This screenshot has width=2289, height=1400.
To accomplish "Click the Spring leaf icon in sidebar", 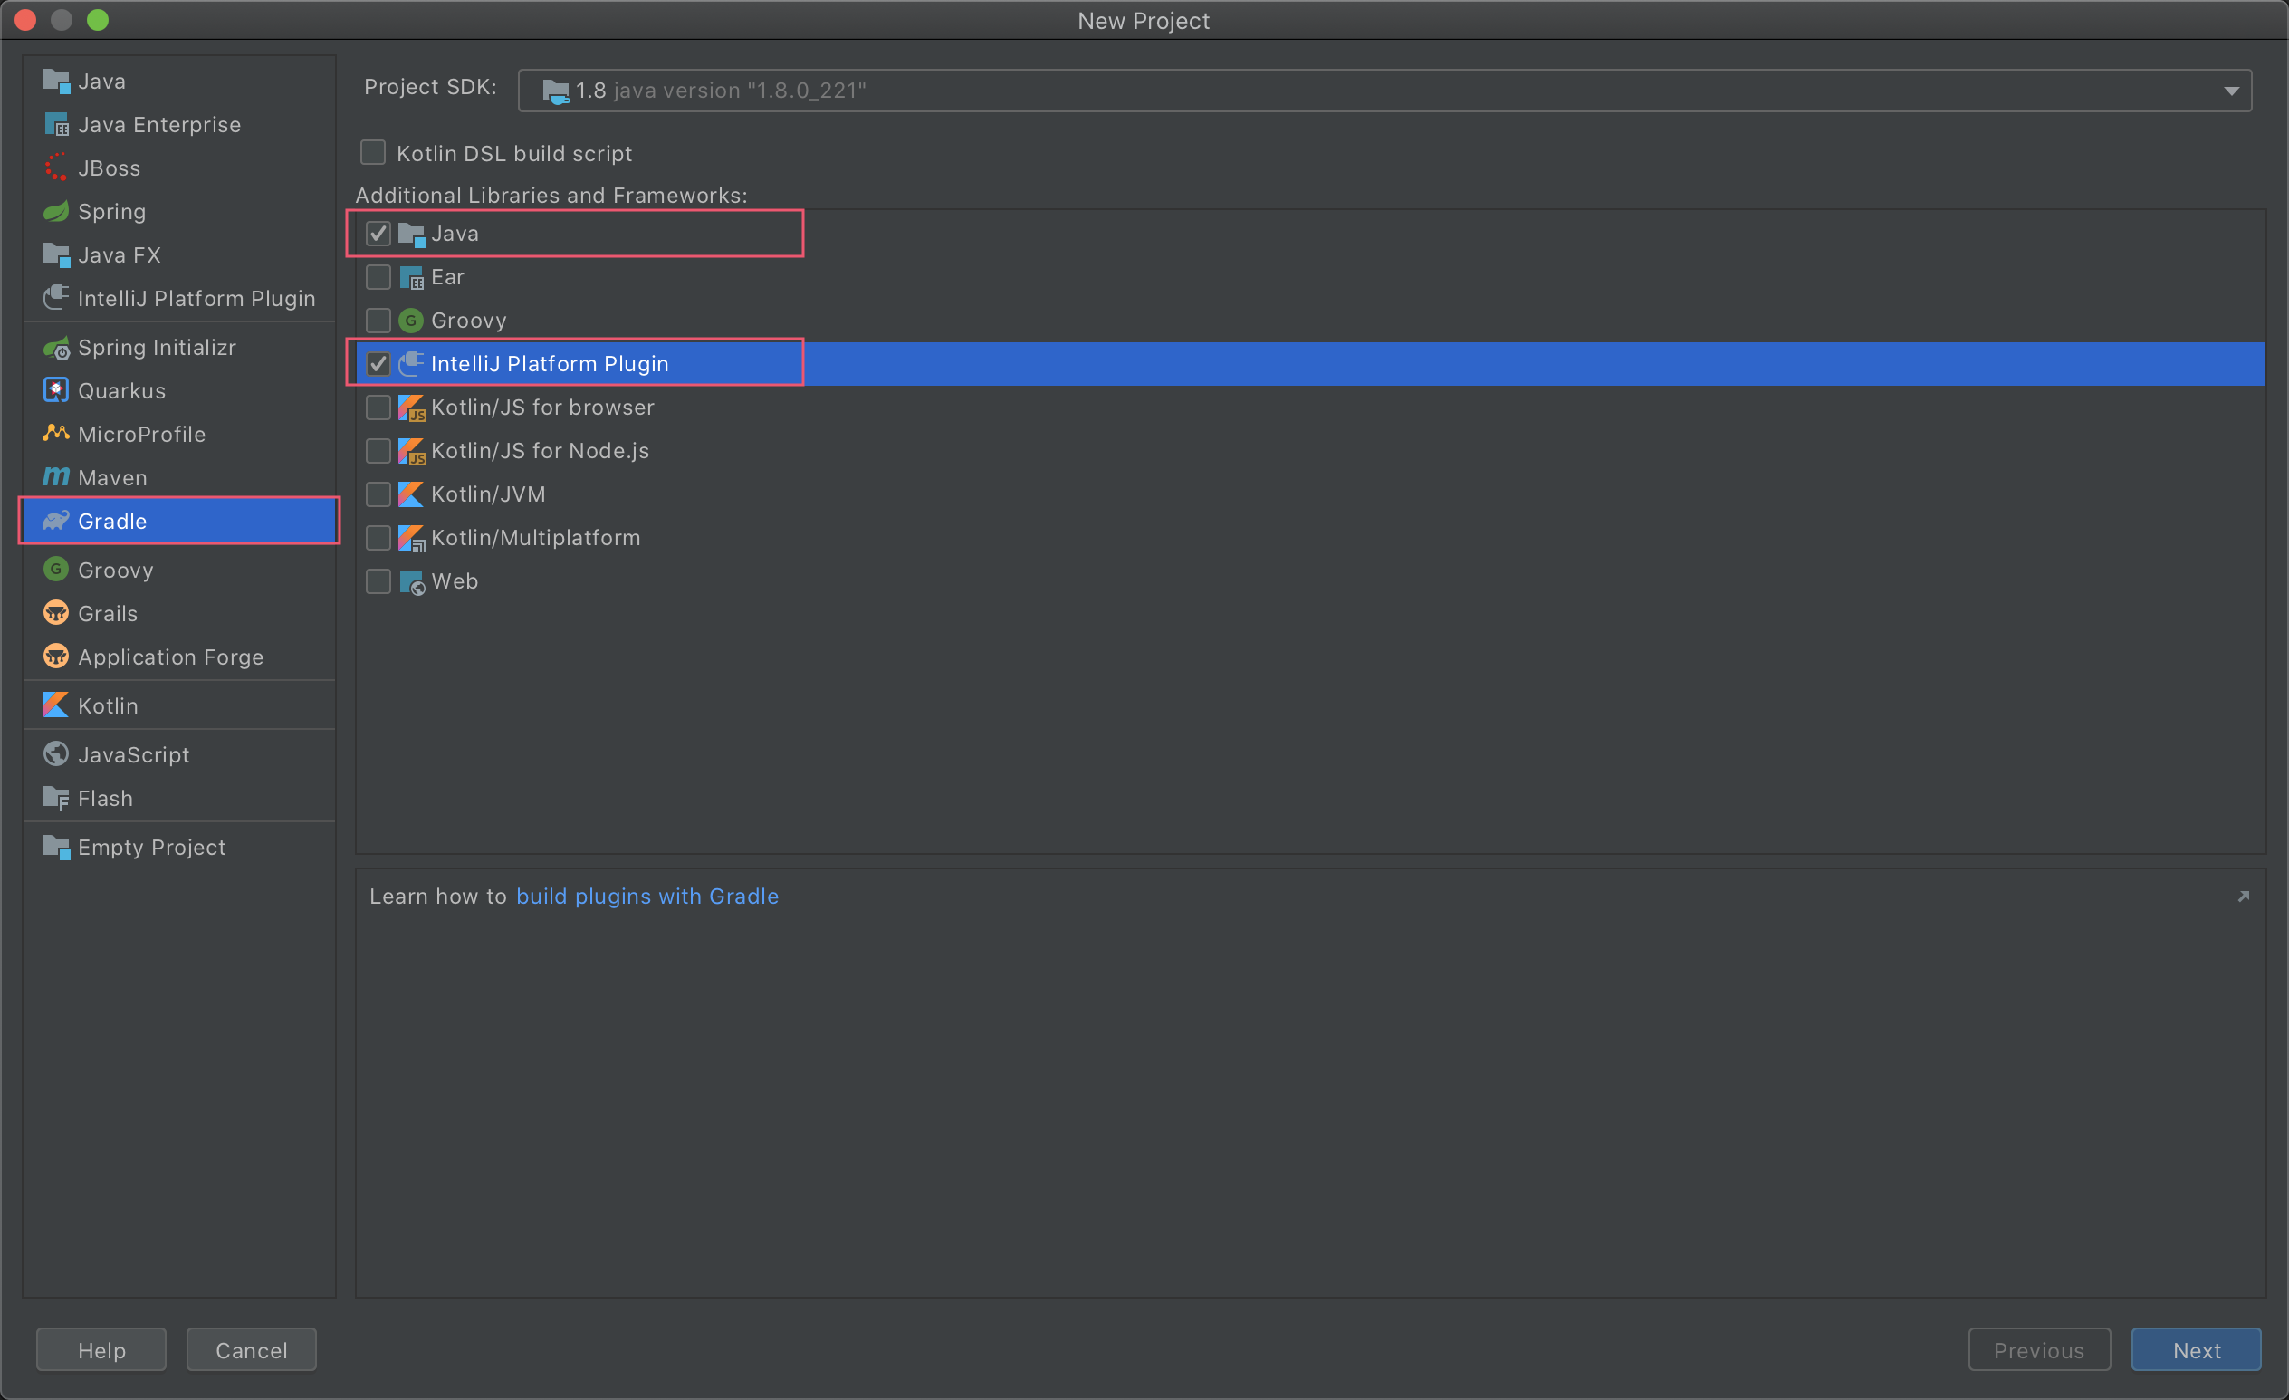I will 56,212.
